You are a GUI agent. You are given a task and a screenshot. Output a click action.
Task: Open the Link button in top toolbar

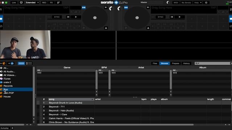(14, 3)
